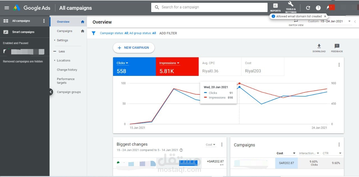Screen dimensions: 359x177
Task: Click the red impressions data point
Action: tap(239, 83)
